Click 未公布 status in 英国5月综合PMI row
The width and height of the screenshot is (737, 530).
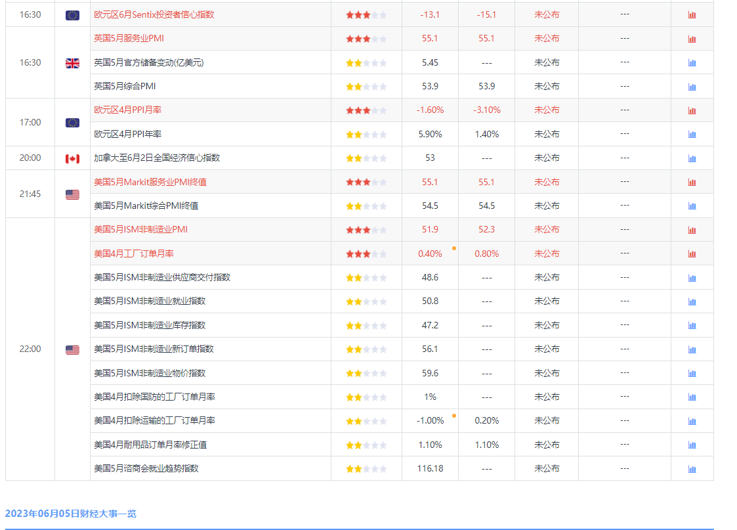click(547, 86)
